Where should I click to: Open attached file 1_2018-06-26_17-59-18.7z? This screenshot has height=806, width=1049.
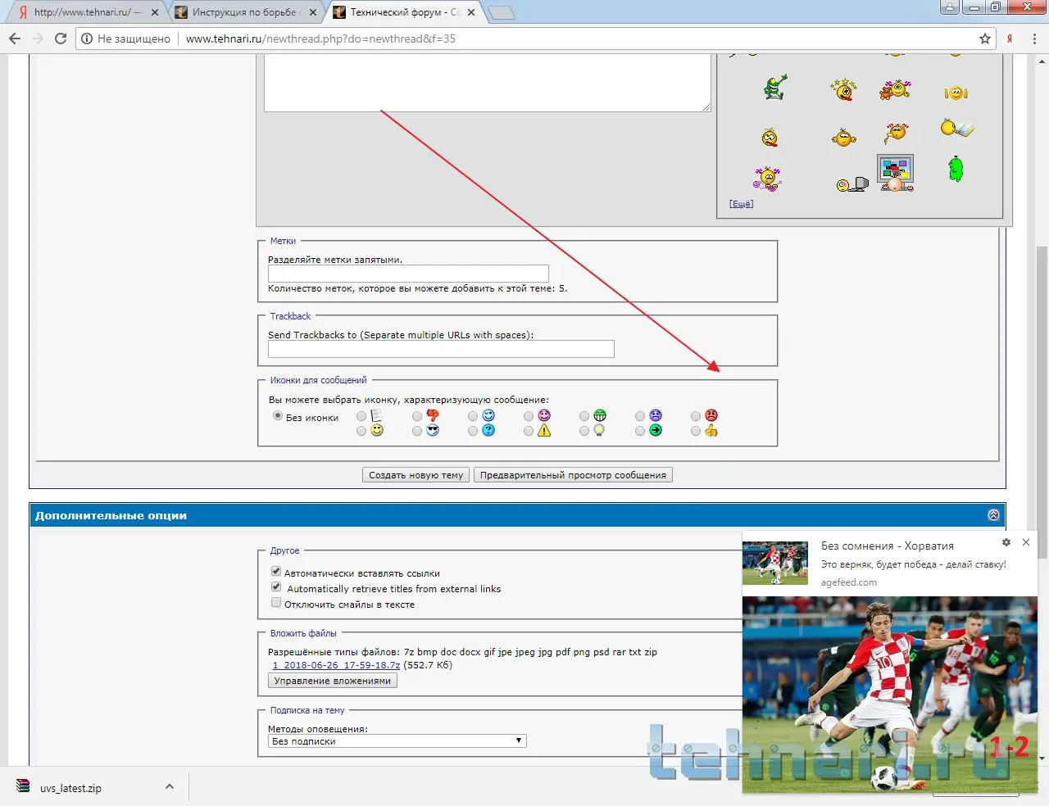(336, 665)
